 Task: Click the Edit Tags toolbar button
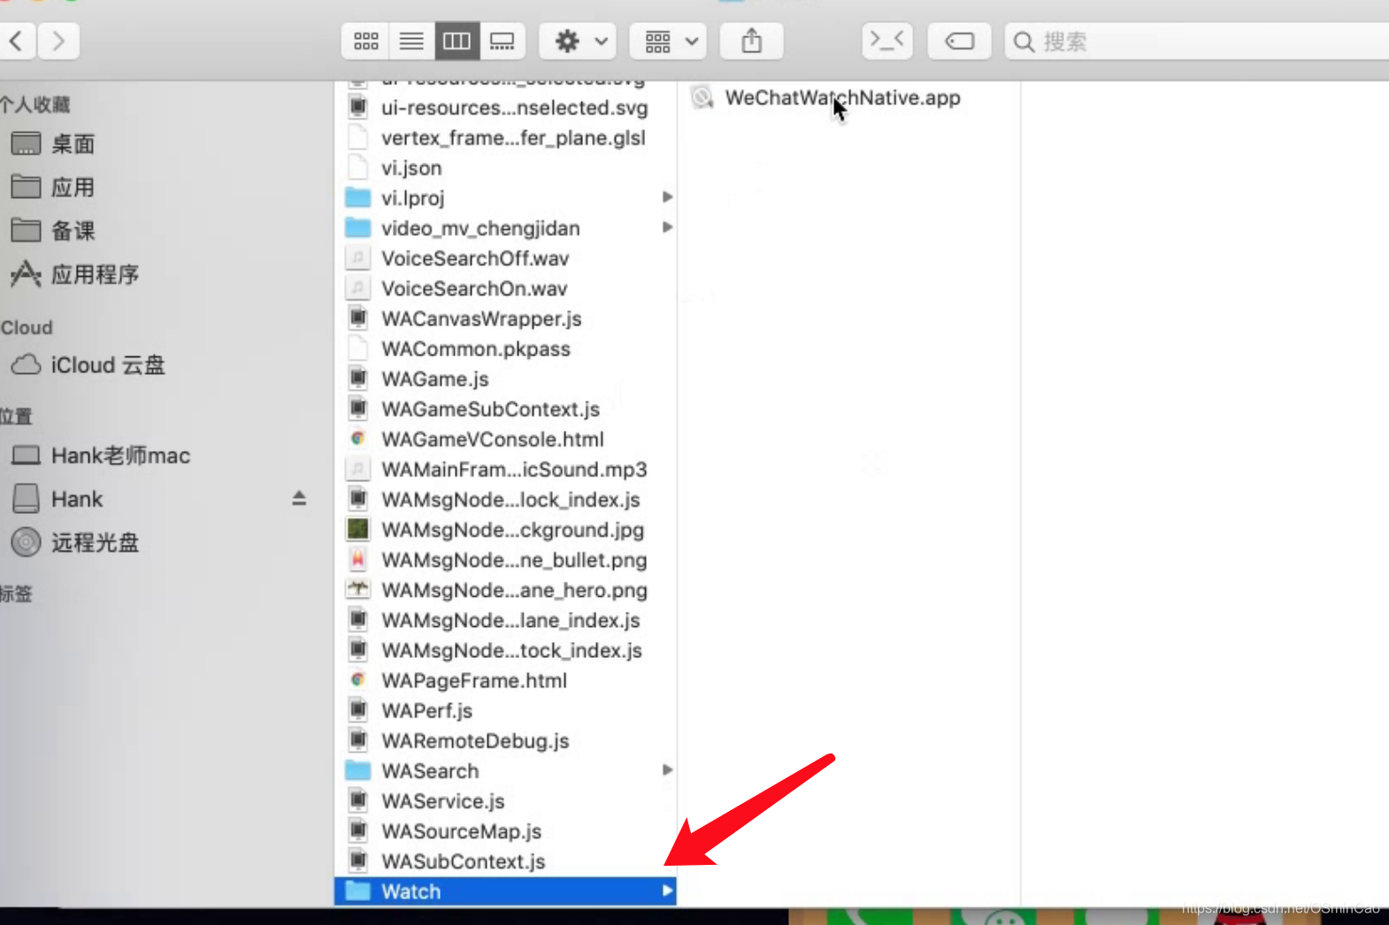959,41
